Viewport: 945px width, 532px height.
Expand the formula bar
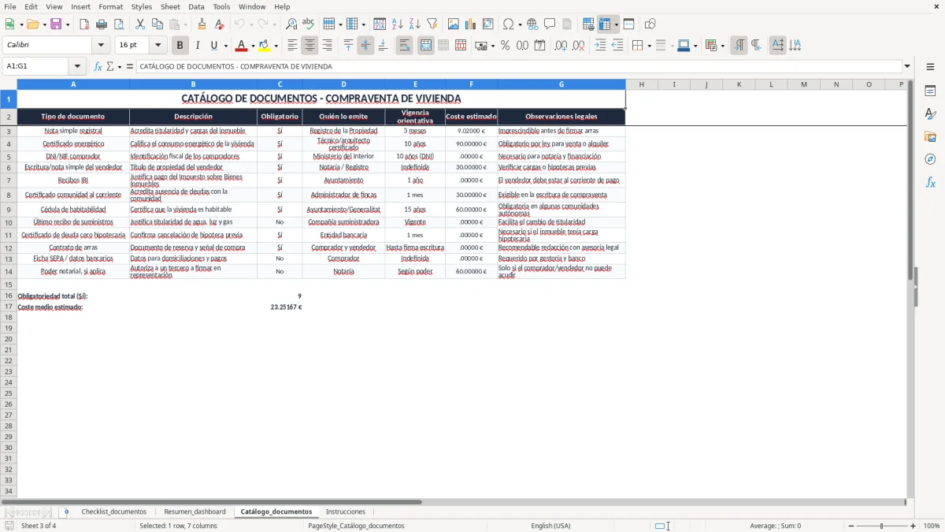(907, 67)
